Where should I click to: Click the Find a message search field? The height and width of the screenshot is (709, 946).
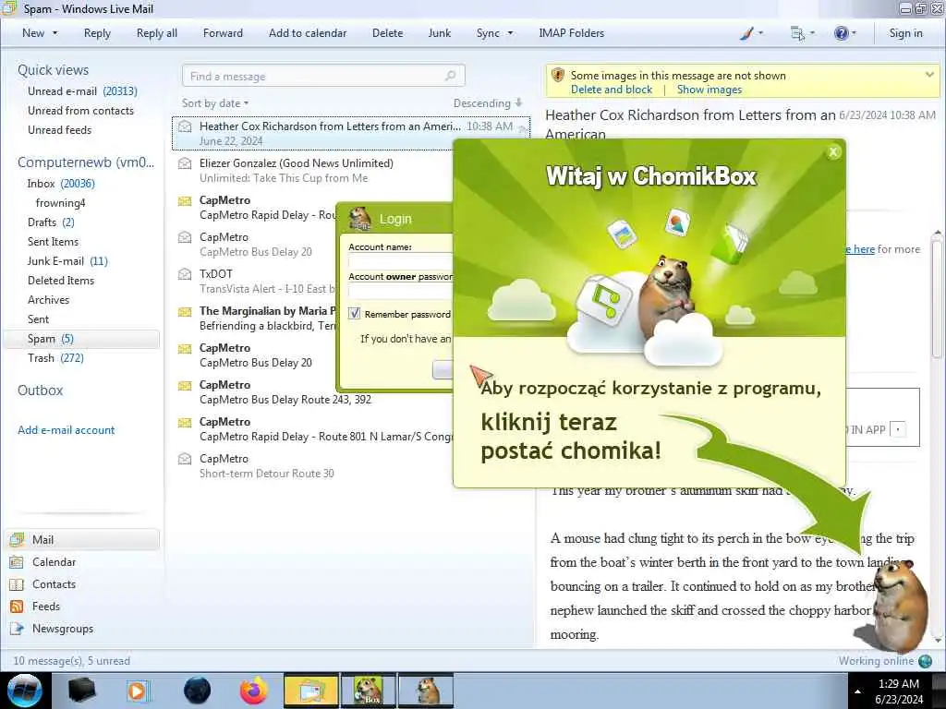[323, 76]
